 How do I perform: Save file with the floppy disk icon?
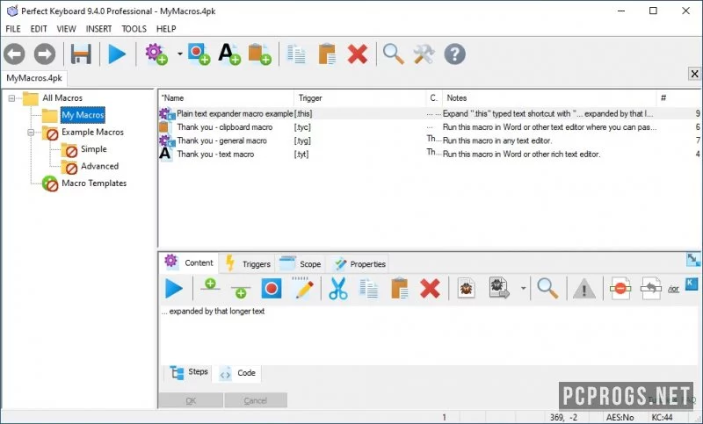81,54
